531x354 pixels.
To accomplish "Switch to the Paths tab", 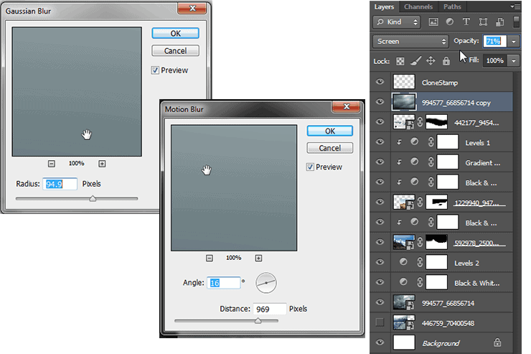I will coord(452,6).
